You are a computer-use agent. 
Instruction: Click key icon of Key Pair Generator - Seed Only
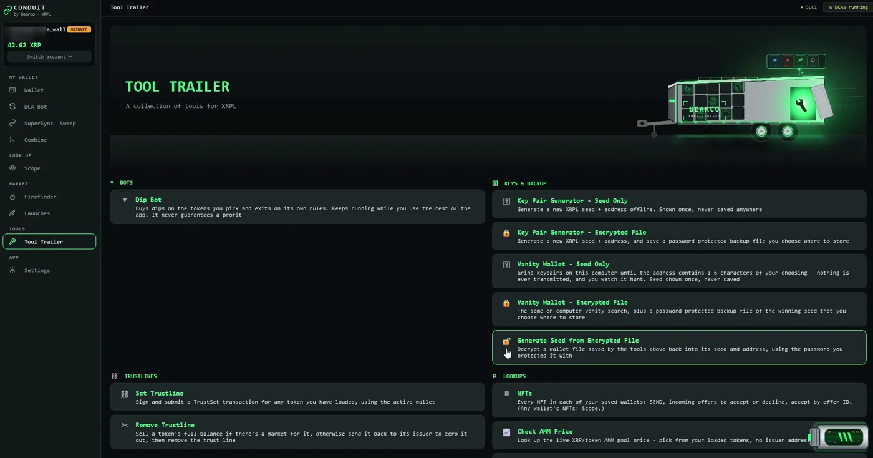(506, 201)
